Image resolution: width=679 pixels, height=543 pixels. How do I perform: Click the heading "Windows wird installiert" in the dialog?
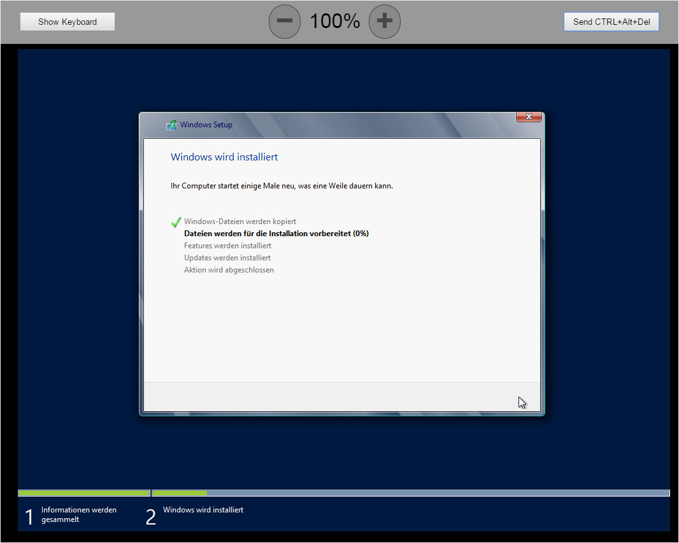[224, 157]
